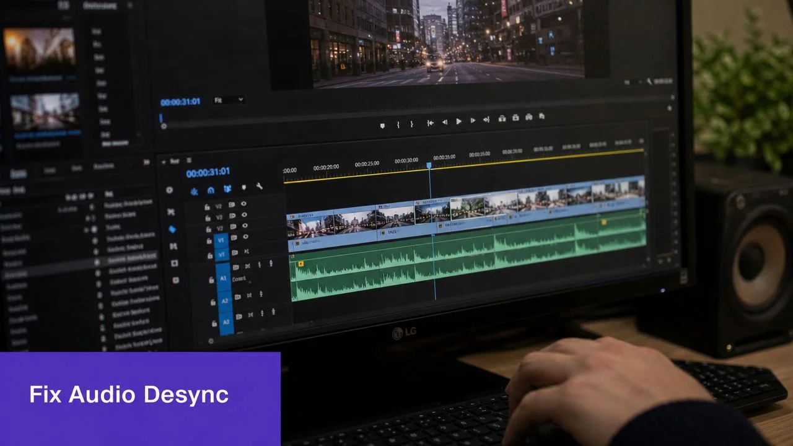The image size is (793, 446).
Task: Hide the topmost V2 track with its eye
Action: click(243, 204)
